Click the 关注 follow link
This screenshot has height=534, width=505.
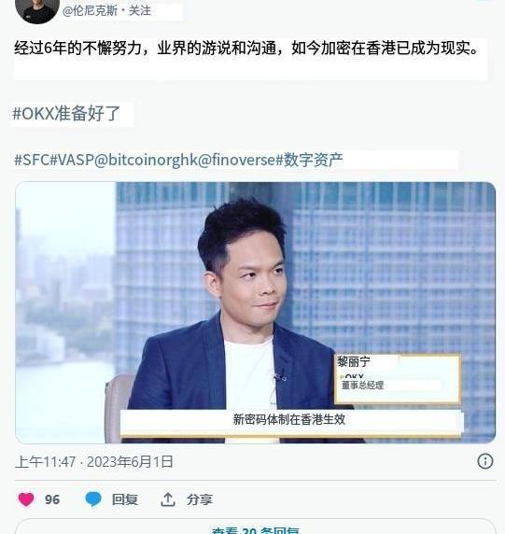[140, 11]
